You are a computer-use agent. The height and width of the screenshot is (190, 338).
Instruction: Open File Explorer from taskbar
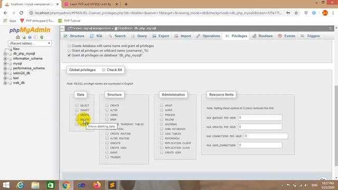[35, 185]
